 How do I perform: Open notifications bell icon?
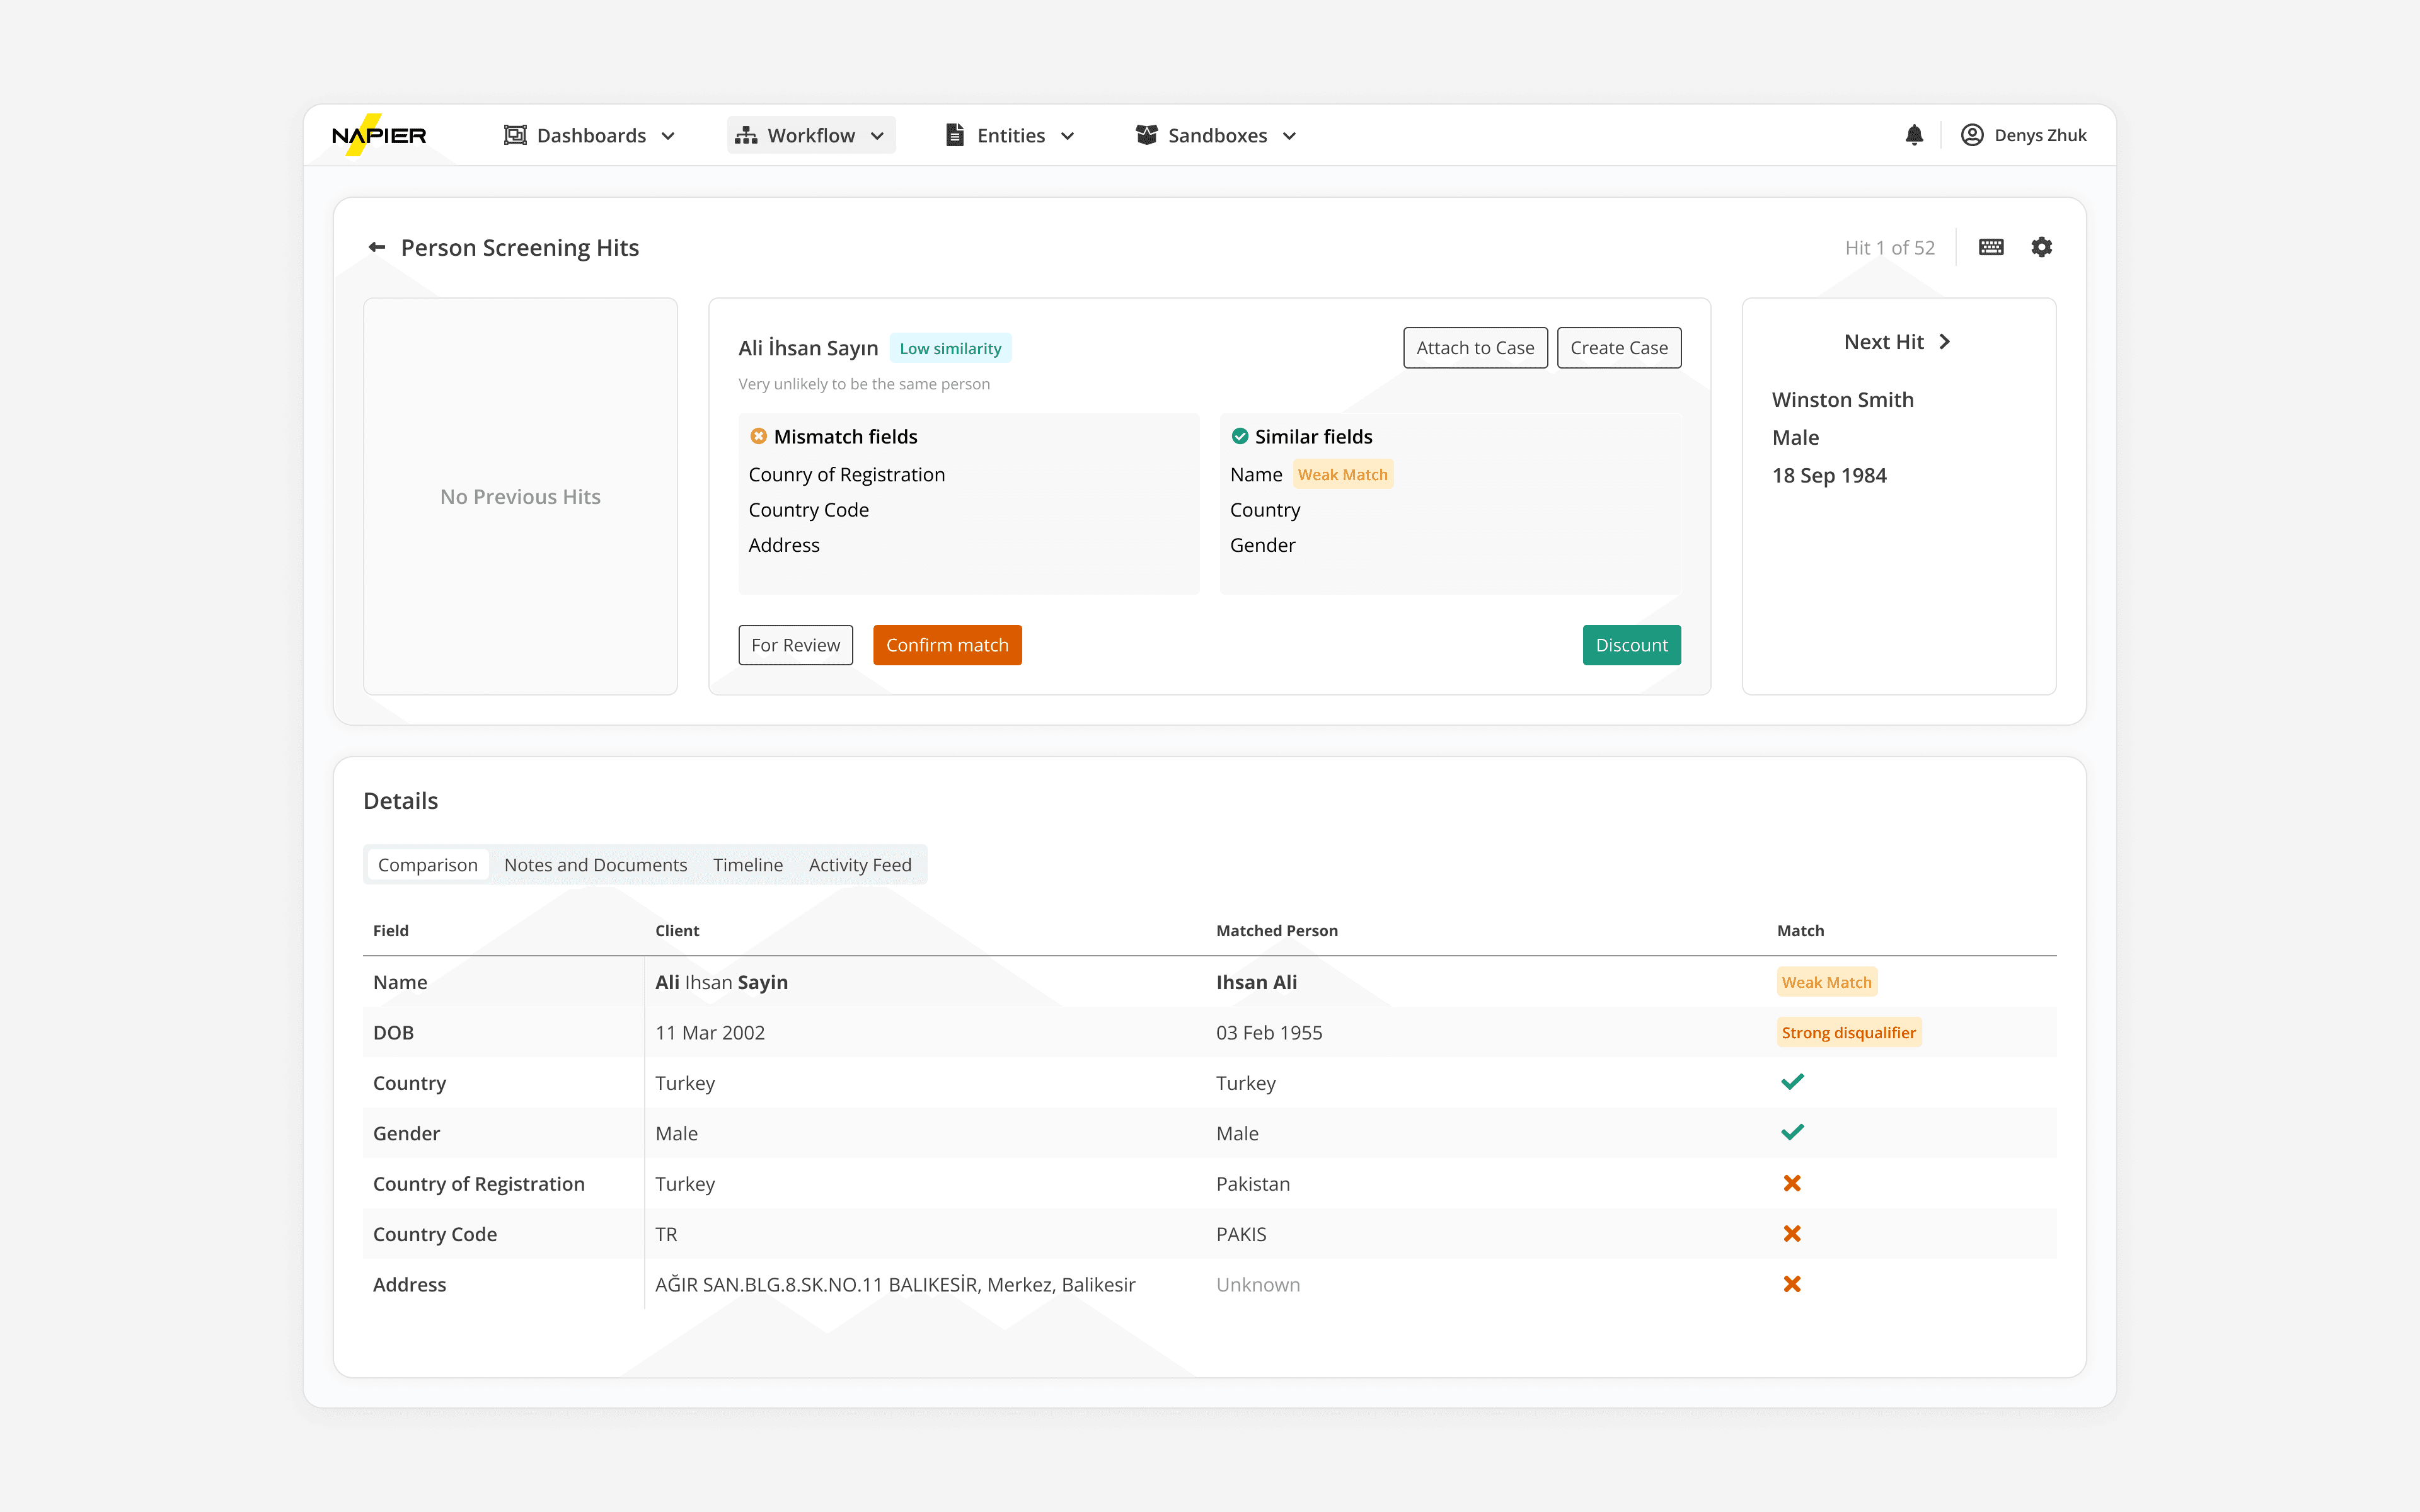click(x=1914, y=135)
